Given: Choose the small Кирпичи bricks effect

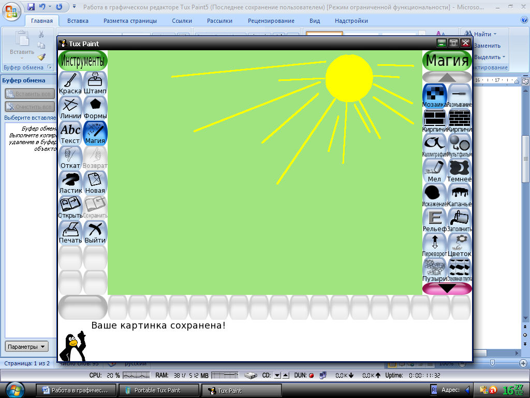Looking at the screenshot, I should tap(460, 121).
